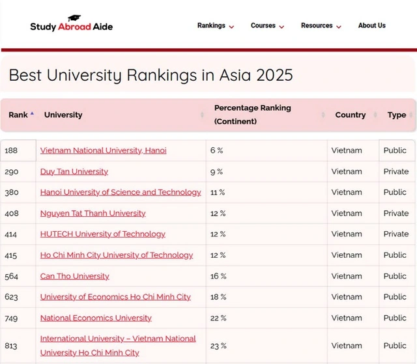Open Vietnam National University, Hanoi link

tap(103, 150)
